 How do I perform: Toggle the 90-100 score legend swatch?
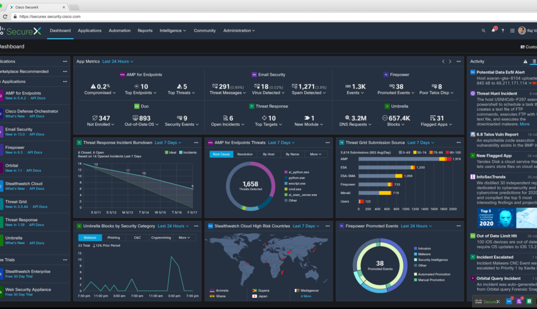click(447, 152)
